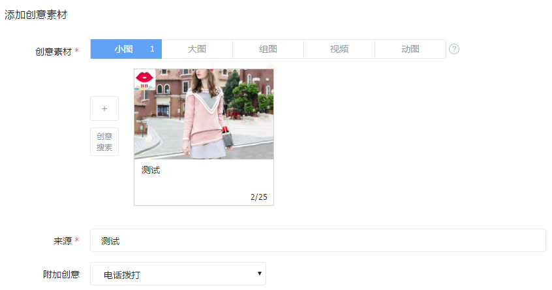552x290 pixels.
Task: Choose the 动图 tab
Action: pyautogui.click(x=410, y=49)
